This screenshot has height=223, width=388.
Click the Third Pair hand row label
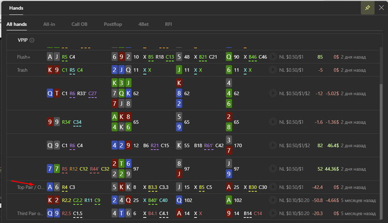(x=30, y=214)
